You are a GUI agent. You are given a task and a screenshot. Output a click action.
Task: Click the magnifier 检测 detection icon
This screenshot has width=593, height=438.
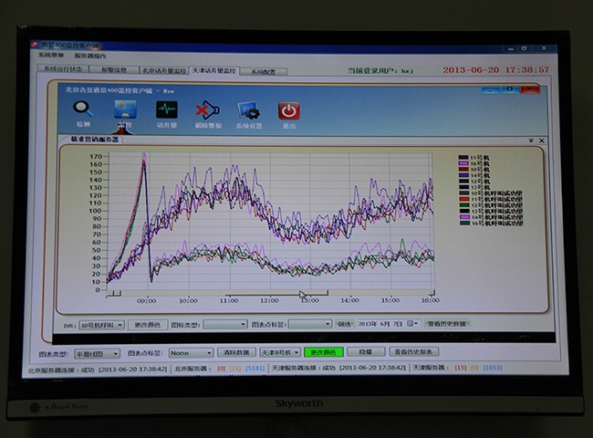83,111
